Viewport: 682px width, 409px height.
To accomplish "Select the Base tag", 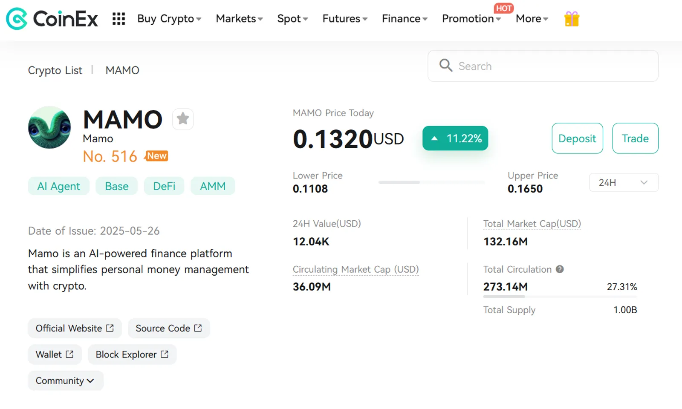I will (116, 186).
